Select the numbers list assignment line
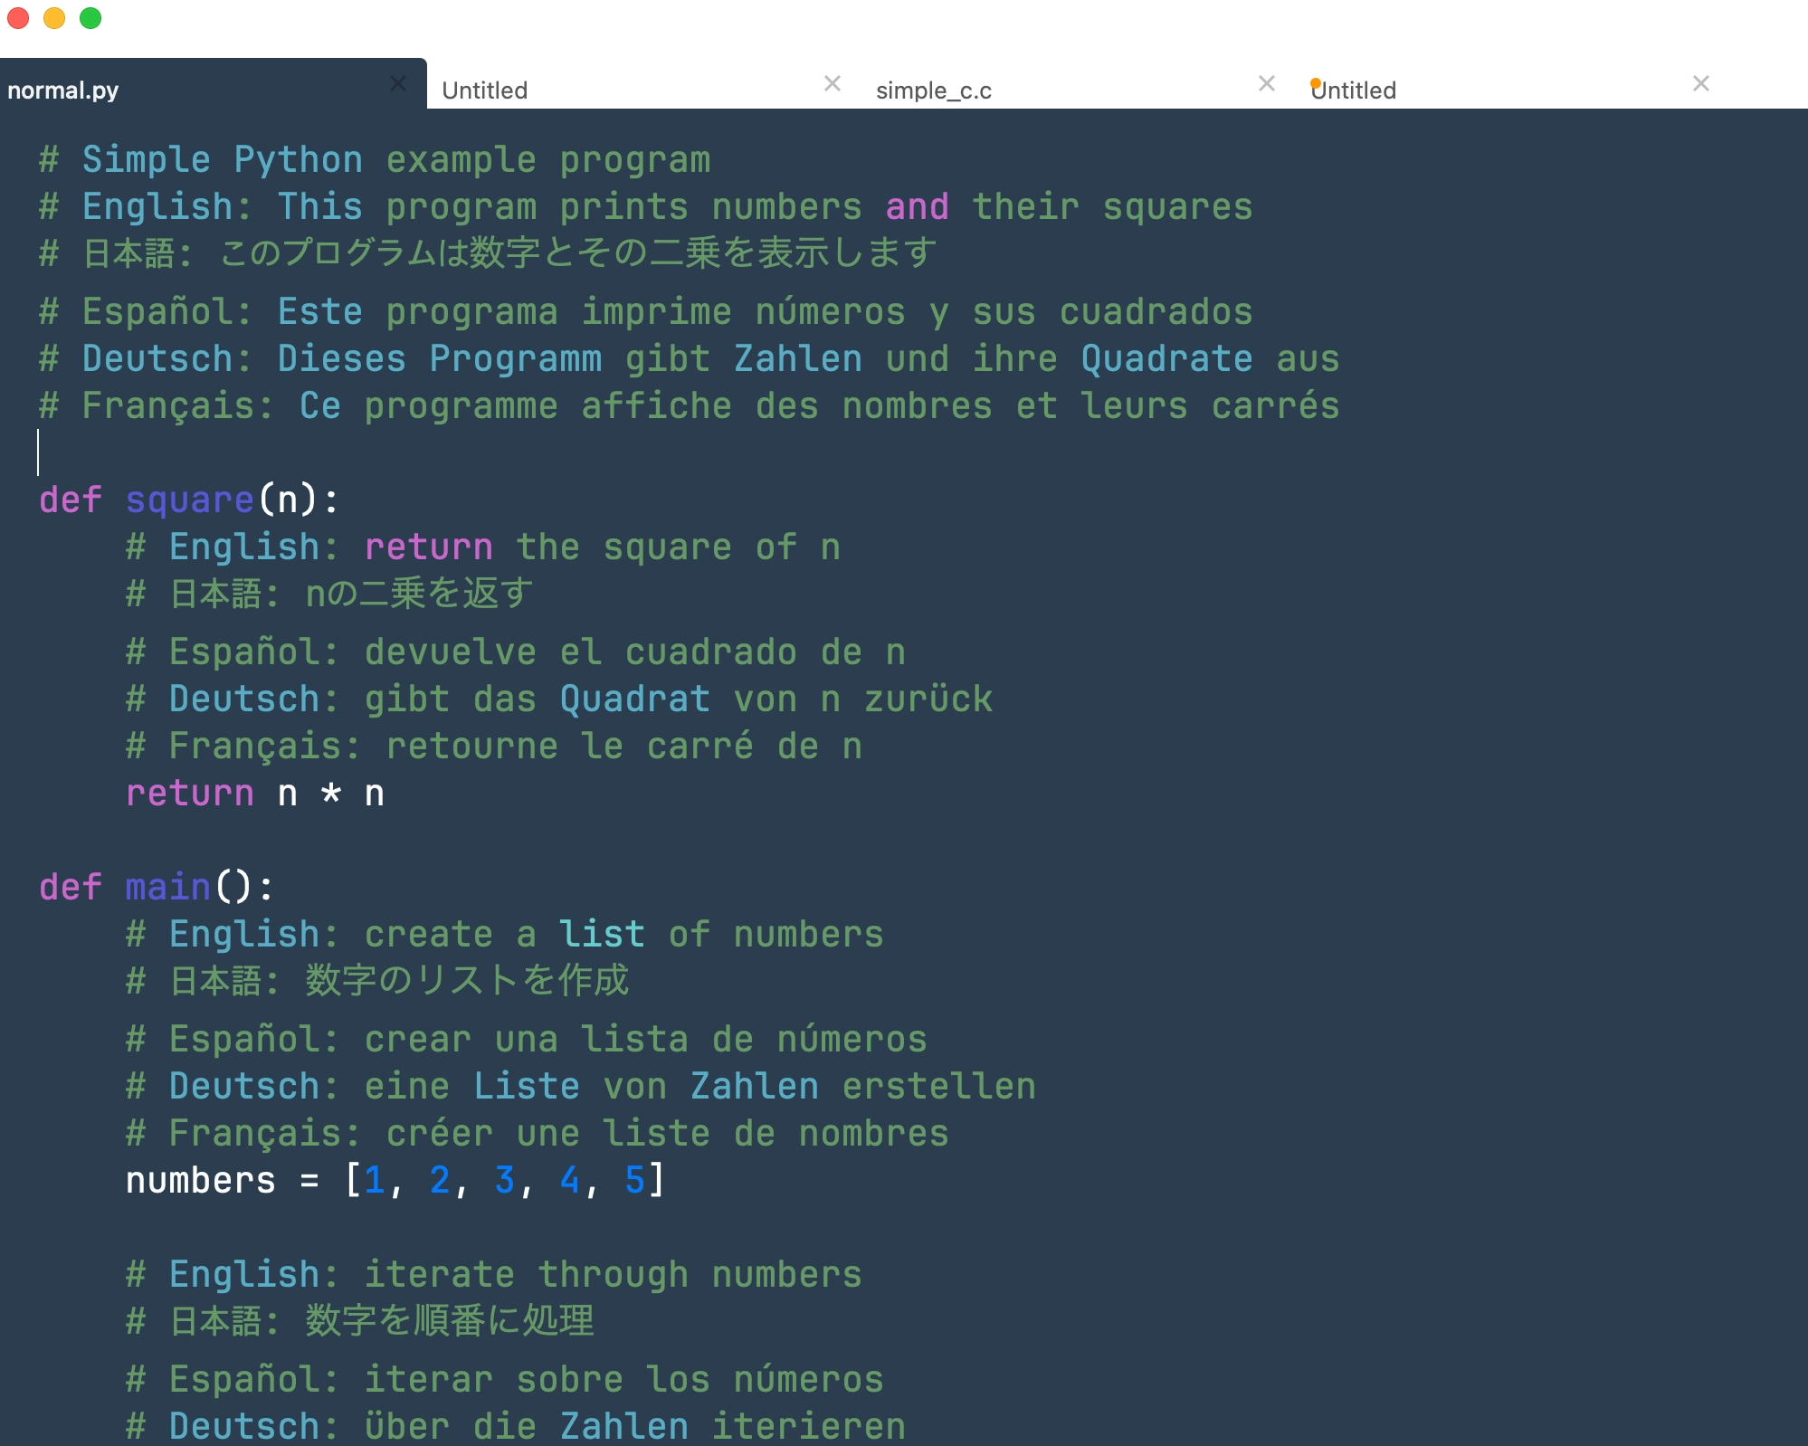 click(x=394, y=1179)
